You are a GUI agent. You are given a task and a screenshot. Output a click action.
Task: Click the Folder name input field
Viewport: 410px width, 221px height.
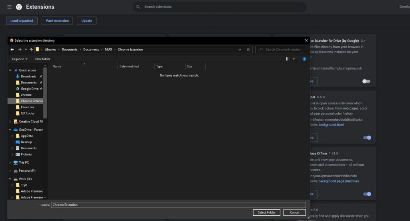pos(178,205)
